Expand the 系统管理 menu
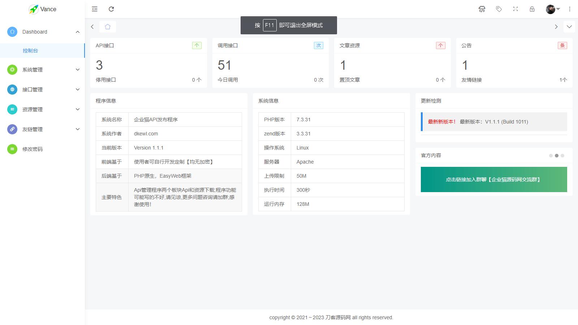This screenshot has height=325, width=578. [x=77, y=70]
